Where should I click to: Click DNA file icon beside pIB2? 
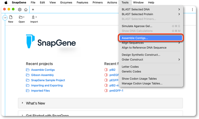[106, 70]
